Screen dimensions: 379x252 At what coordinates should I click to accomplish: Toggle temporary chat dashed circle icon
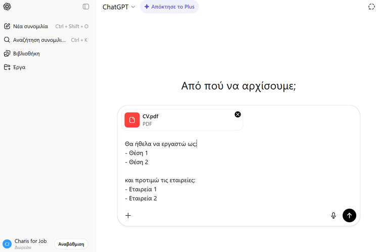click(372, 7)
